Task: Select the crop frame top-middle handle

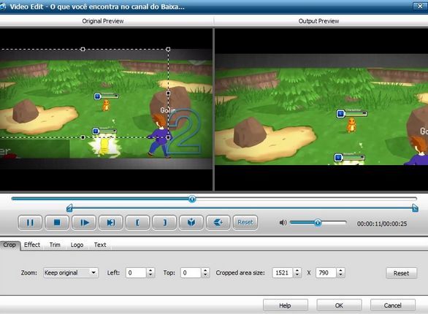Action: 83,50
